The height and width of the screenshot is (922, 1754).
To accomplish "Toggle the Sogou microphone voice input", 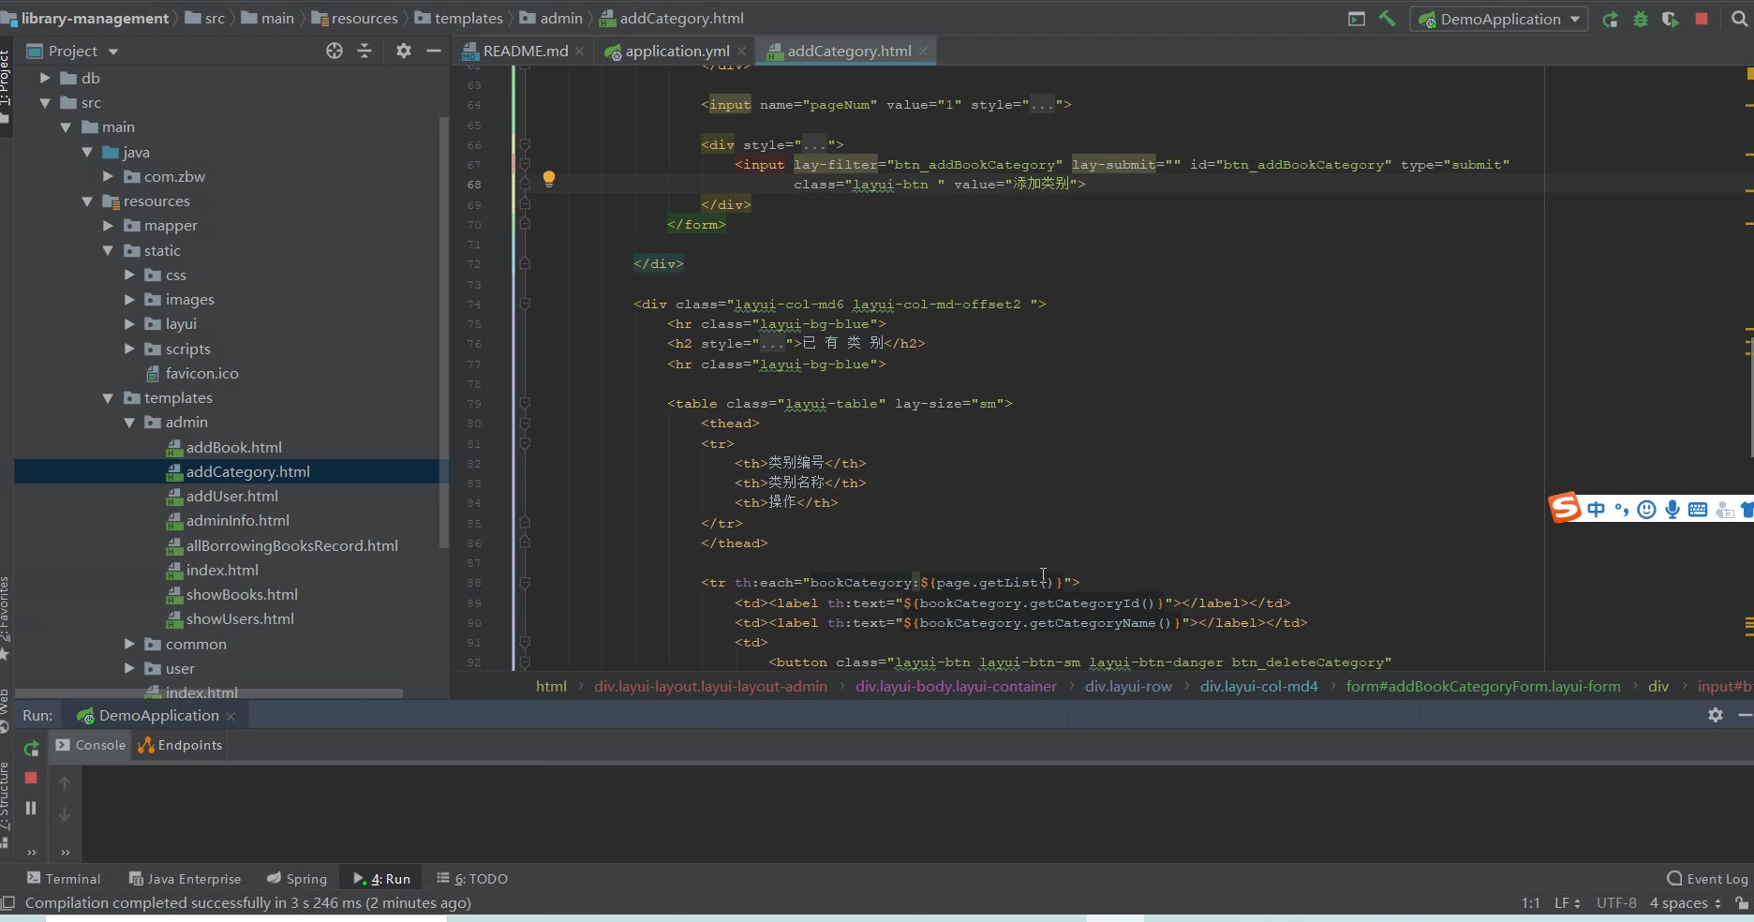I will [x=1672, y=510].
